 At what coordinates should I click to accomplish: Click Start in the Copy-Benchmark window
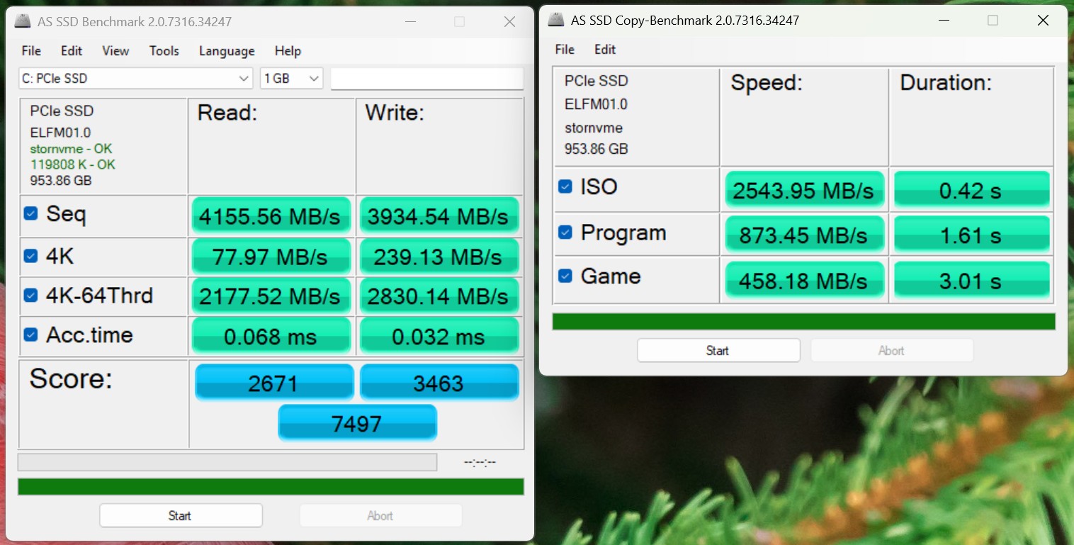pos(718,350)
